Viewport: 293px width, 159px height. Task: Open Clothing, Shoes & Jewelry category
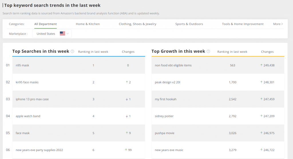138,24
